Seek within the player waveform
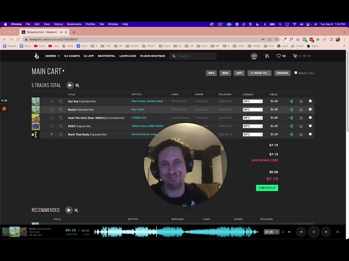Screen dimensions: 349x261 [176, 232]
